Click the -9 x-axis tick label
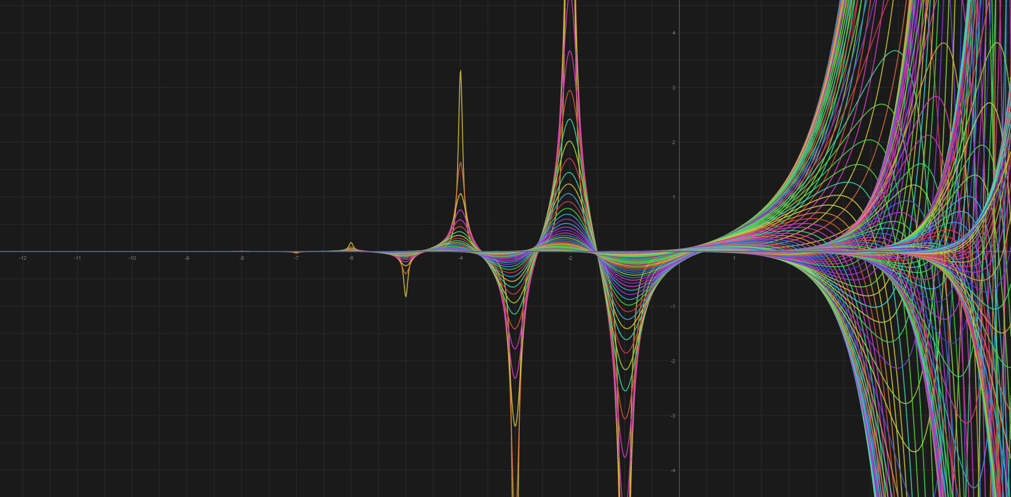The image size is (1011, 497). tap(187, 258)
